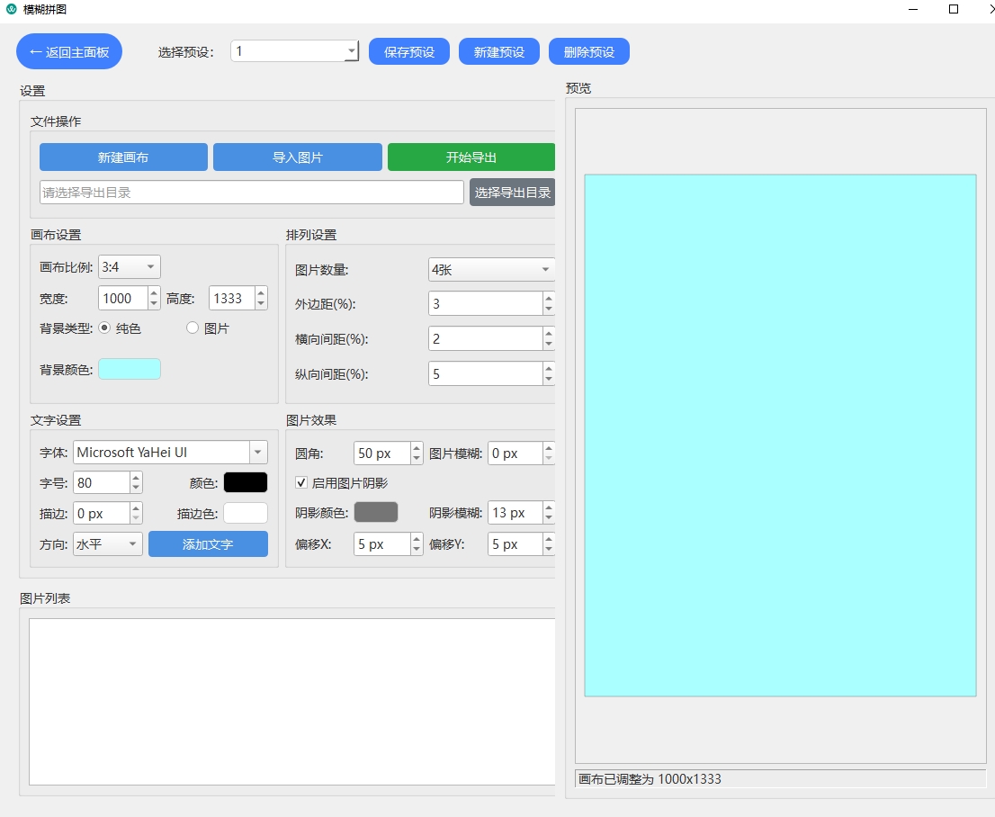The height and width of the screenshot is (817, 995).
Task: Increase 字号 with up arrow
Action: click(x=137, y=478)
